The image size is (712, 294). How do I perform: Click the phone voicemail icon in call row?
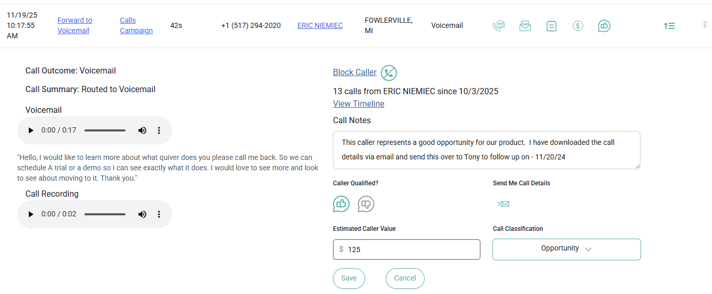pyautogui.click(x=499, y=26)
